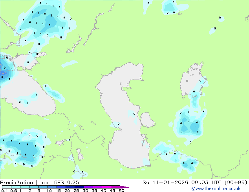The width and height of the screenshot is (249, 192).
Task: Choose the 15–20 mm blue legend swatch
Action: point(61,187)
